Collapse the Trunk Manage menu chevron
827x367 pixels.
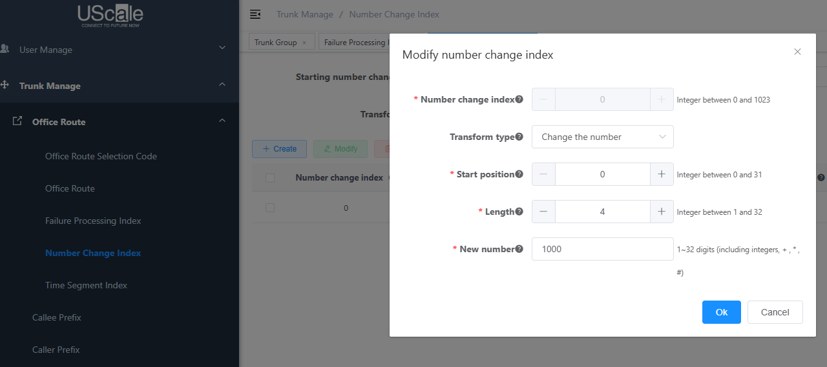[222, 84]
